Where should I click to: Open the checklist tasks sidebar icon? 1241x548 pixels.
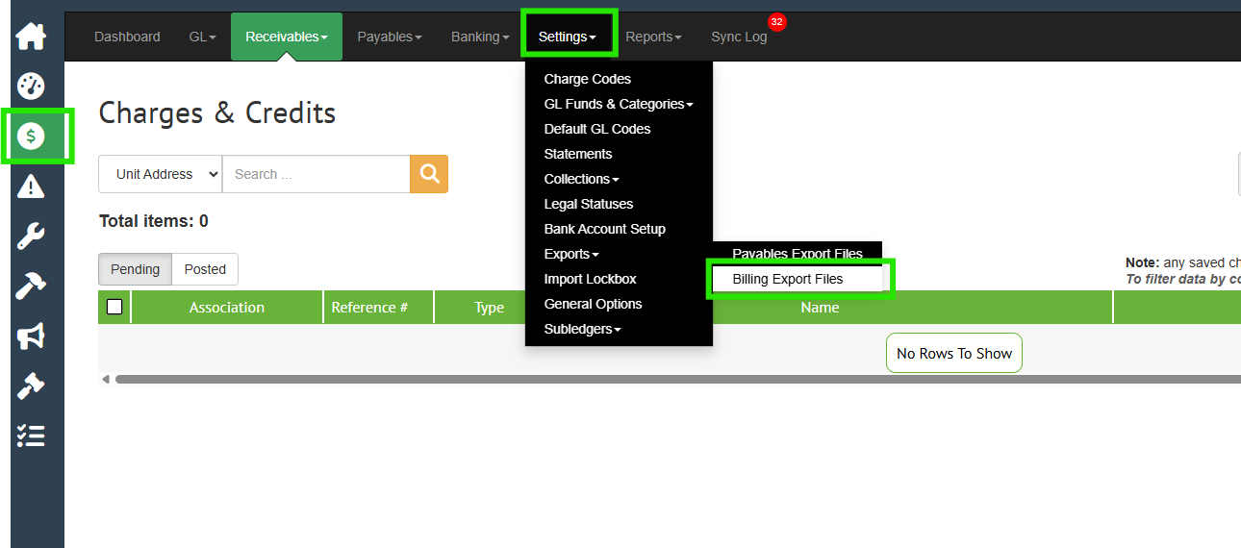pos(31,436)
